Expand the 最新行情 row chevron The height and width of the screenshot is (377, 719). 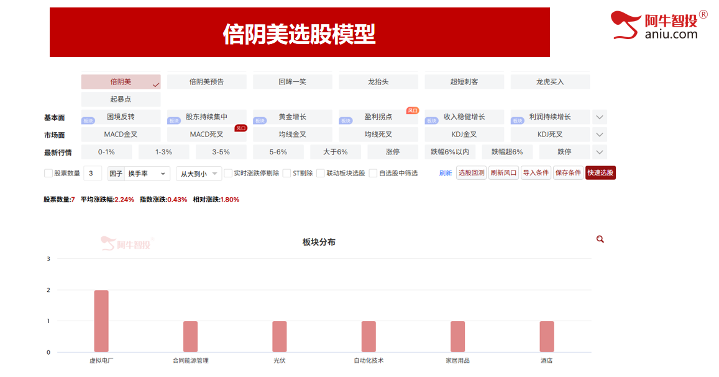[x=599, y=152]
